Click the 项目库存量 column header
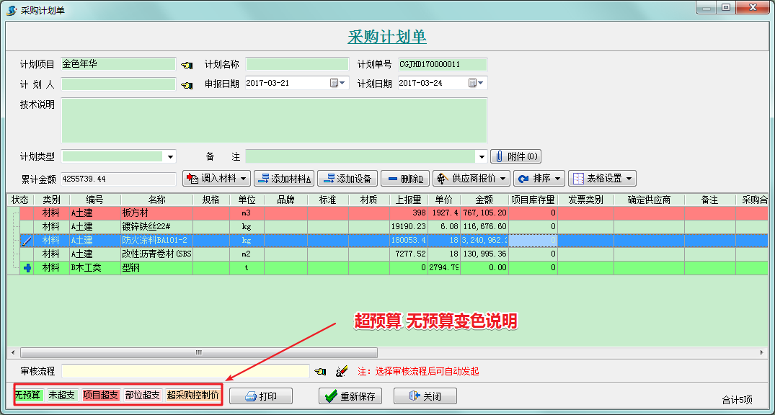775x415 pixels. coord(533,200)
